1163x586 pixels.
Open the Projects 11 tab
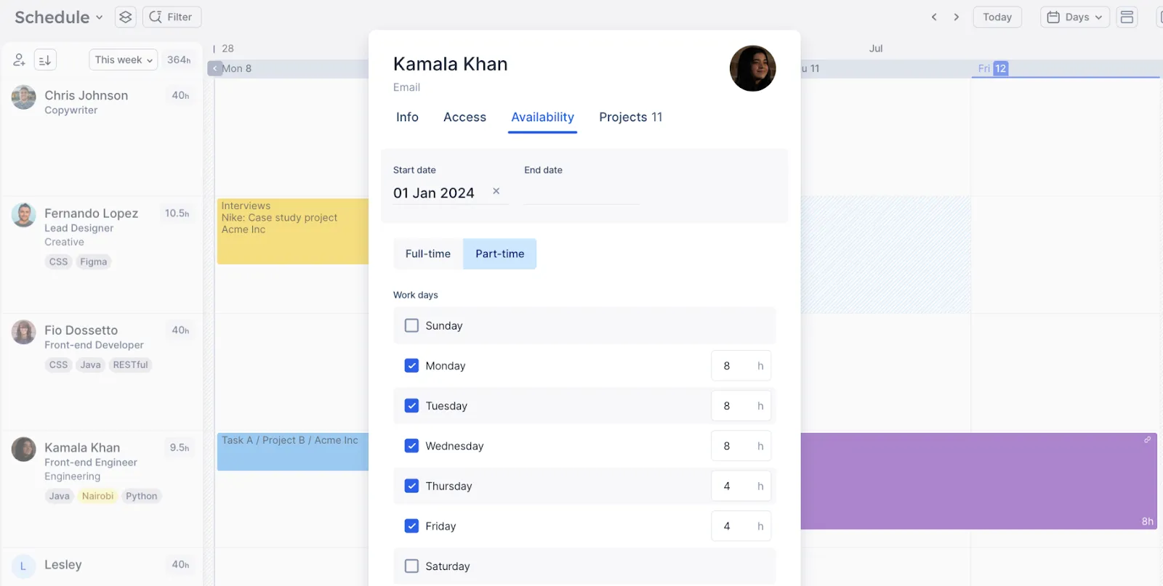pyautogui.click(x=631, y=117)
